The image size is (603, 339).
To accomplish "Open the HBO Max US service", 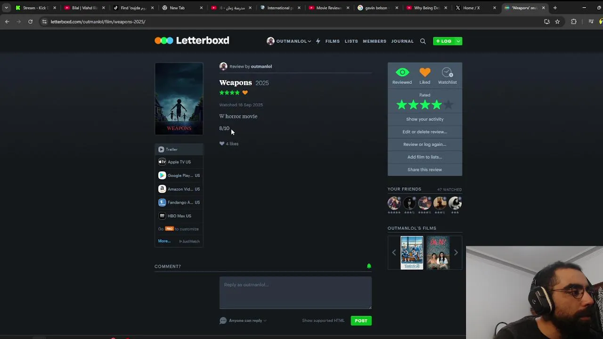I will point(179,216).
